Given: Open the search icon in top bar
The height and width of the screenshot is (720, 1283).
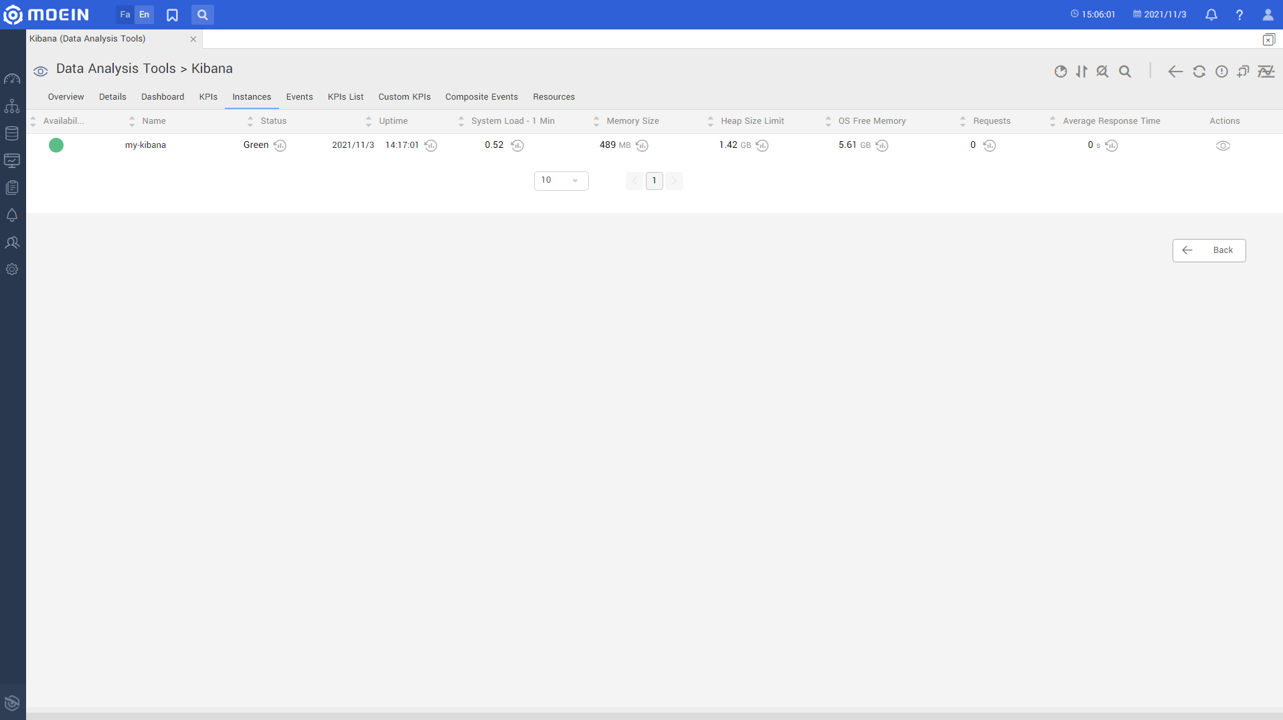Looking at the screenshot, I should [202, 15].
